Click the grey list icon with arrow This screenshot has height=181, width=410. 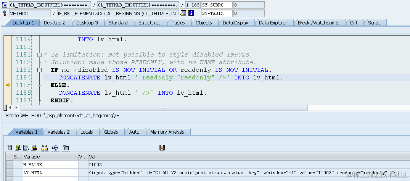point(26,147)
